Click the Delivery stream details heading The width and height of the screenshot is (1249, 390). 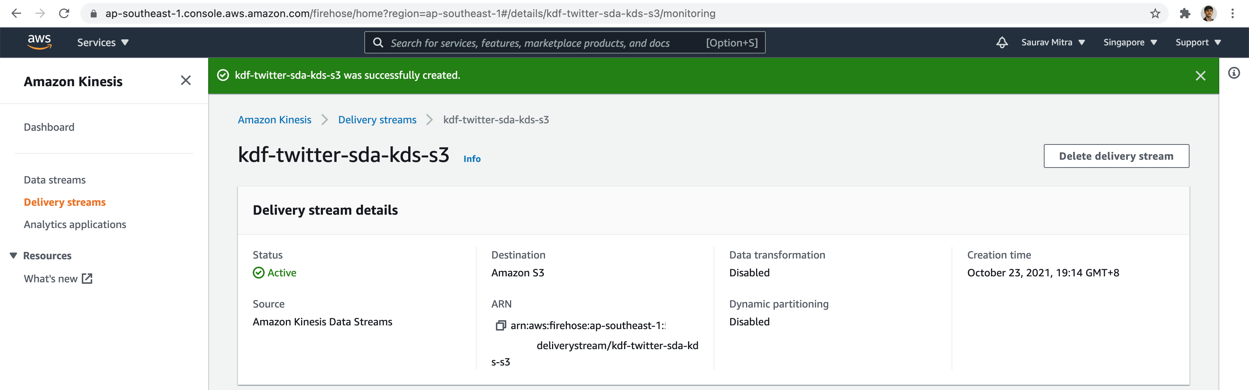(325, 210)
